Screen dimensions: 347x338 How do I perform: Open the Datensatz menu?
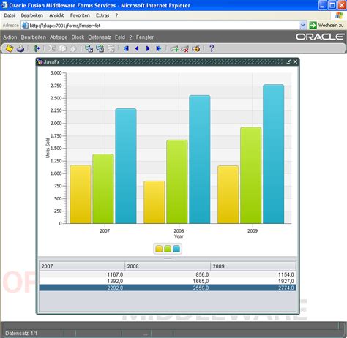(x=100, y=37)
